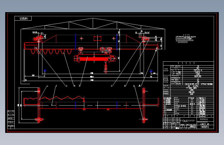The width and height of the screenshot is (224, 145).
Task: Click the left blue splice line on girder
Action: point(75,42)
